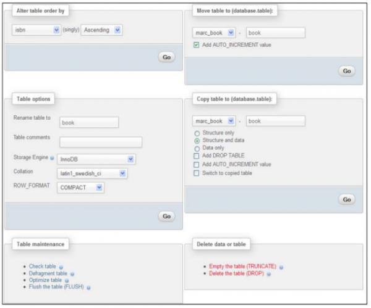Open help icon next to Optimize table
Viewport: 371px width, 308px height.
coord(67,280)
